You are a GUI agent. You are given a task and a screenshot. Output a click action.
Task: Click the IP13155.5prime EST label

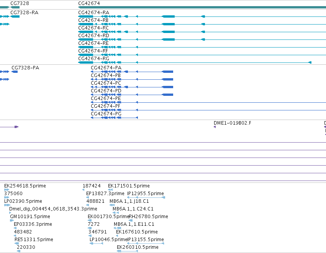pos(146,240)
